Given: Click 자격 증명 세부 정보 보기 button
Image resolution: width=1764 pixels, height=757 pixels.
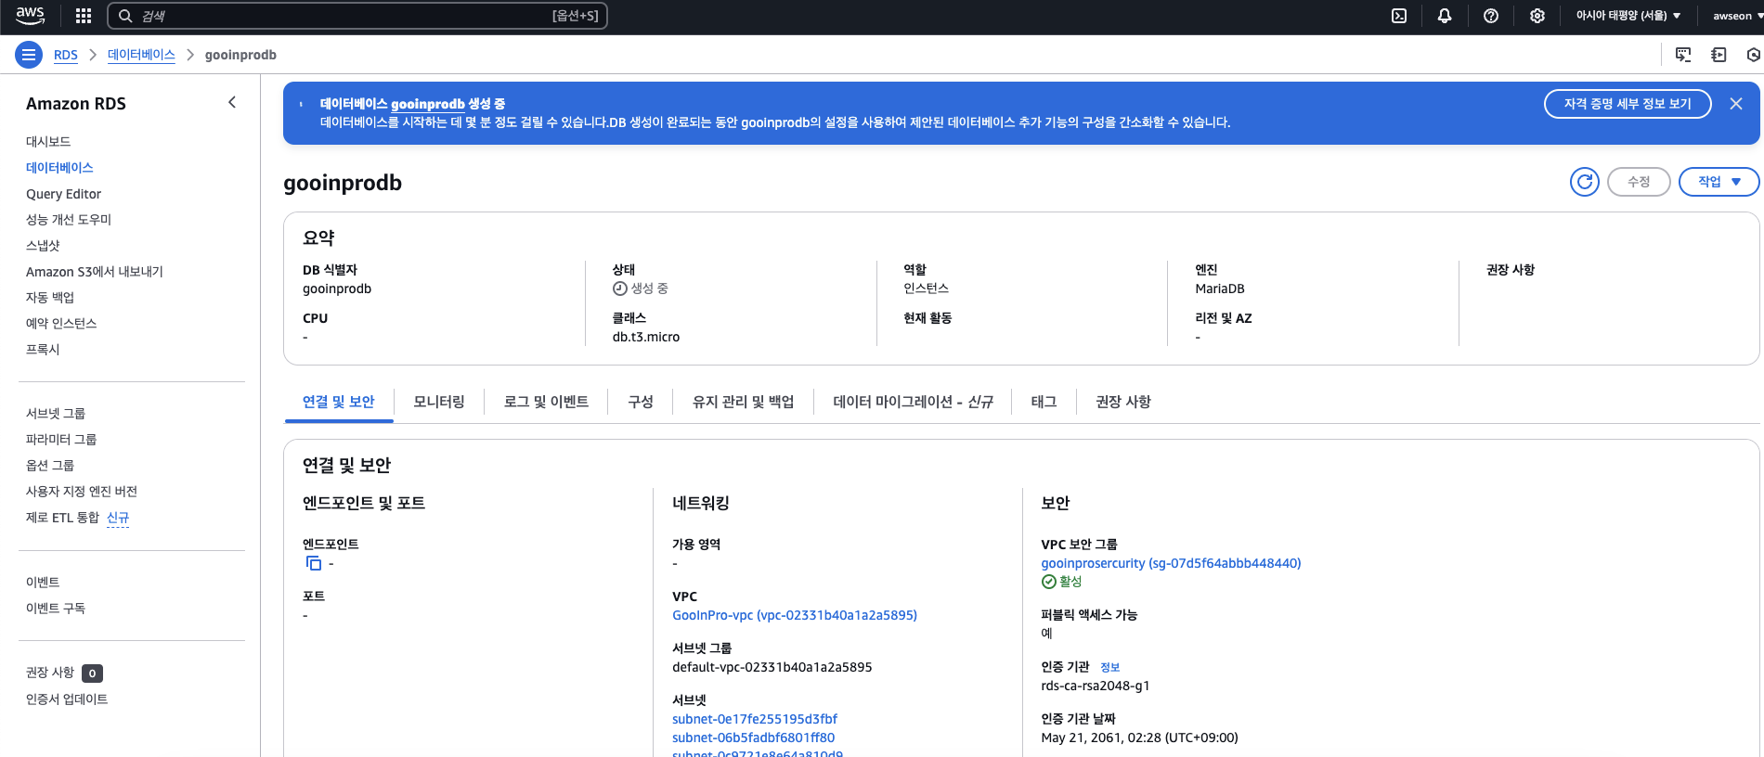Looking at the screenshot, I should pyautogui.click(x=1628, y=104).
